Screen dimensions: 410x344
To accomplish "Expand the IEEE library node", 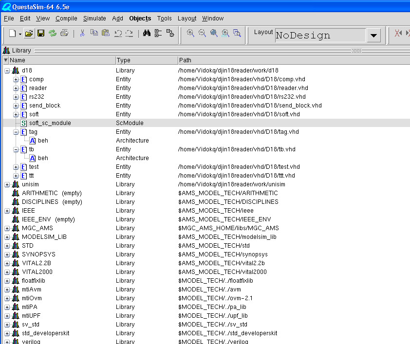I will [7, 211].
